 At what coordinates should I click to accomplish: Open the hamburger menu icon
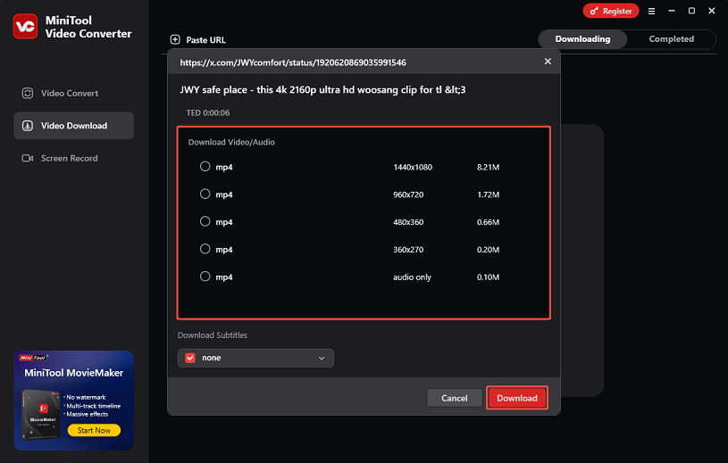point(651,11)
